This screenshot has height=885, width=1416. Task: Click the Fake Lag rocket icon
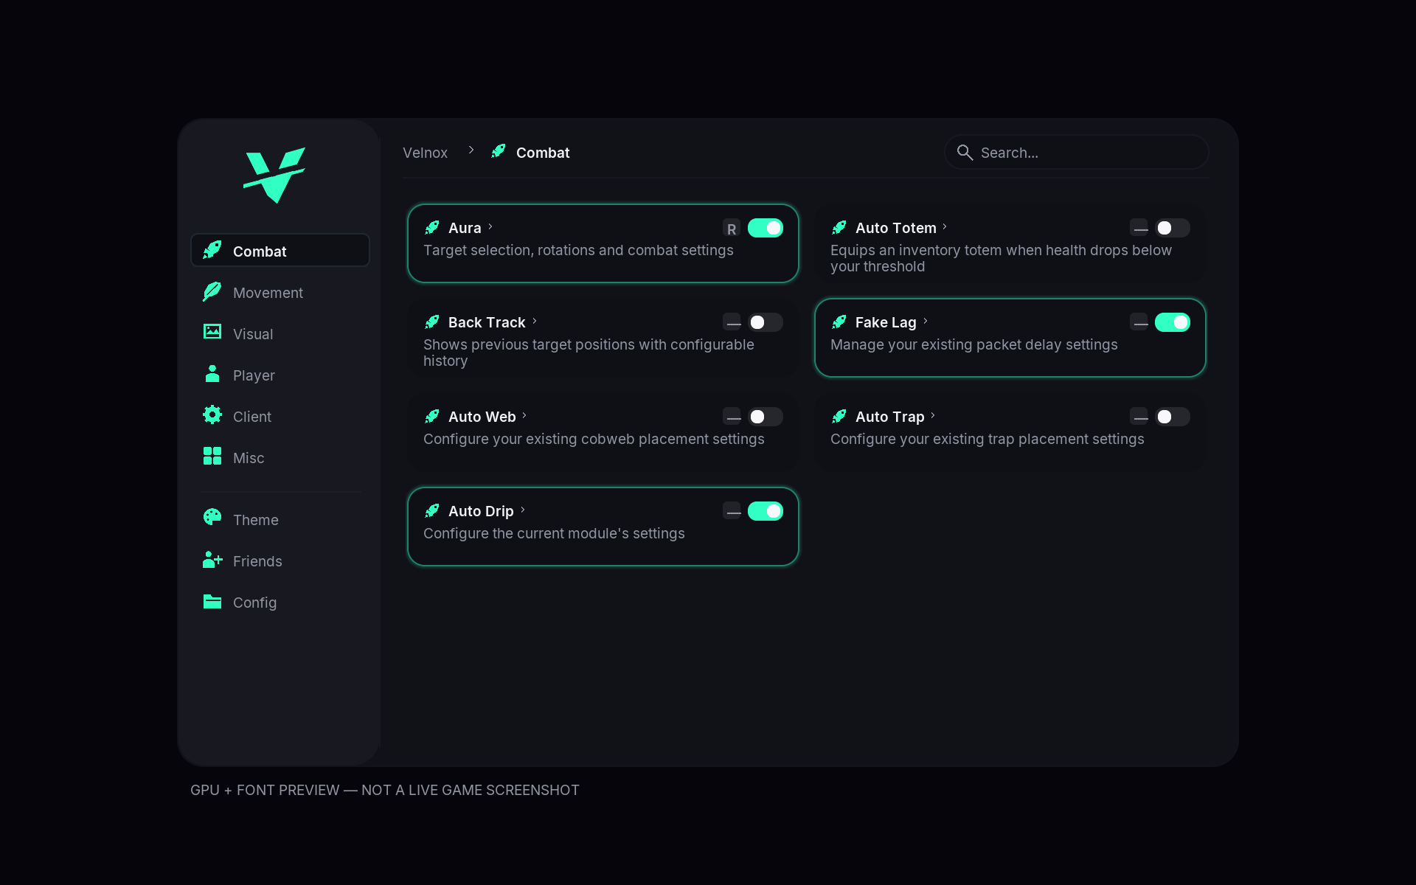point(839,322)
